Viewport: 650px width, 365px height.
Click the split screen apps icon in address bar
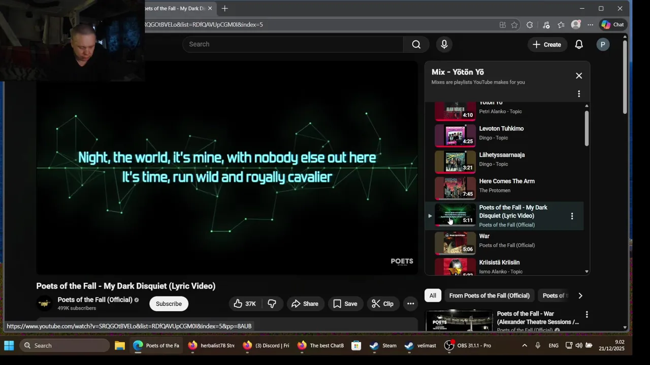[x=502, y=24]
